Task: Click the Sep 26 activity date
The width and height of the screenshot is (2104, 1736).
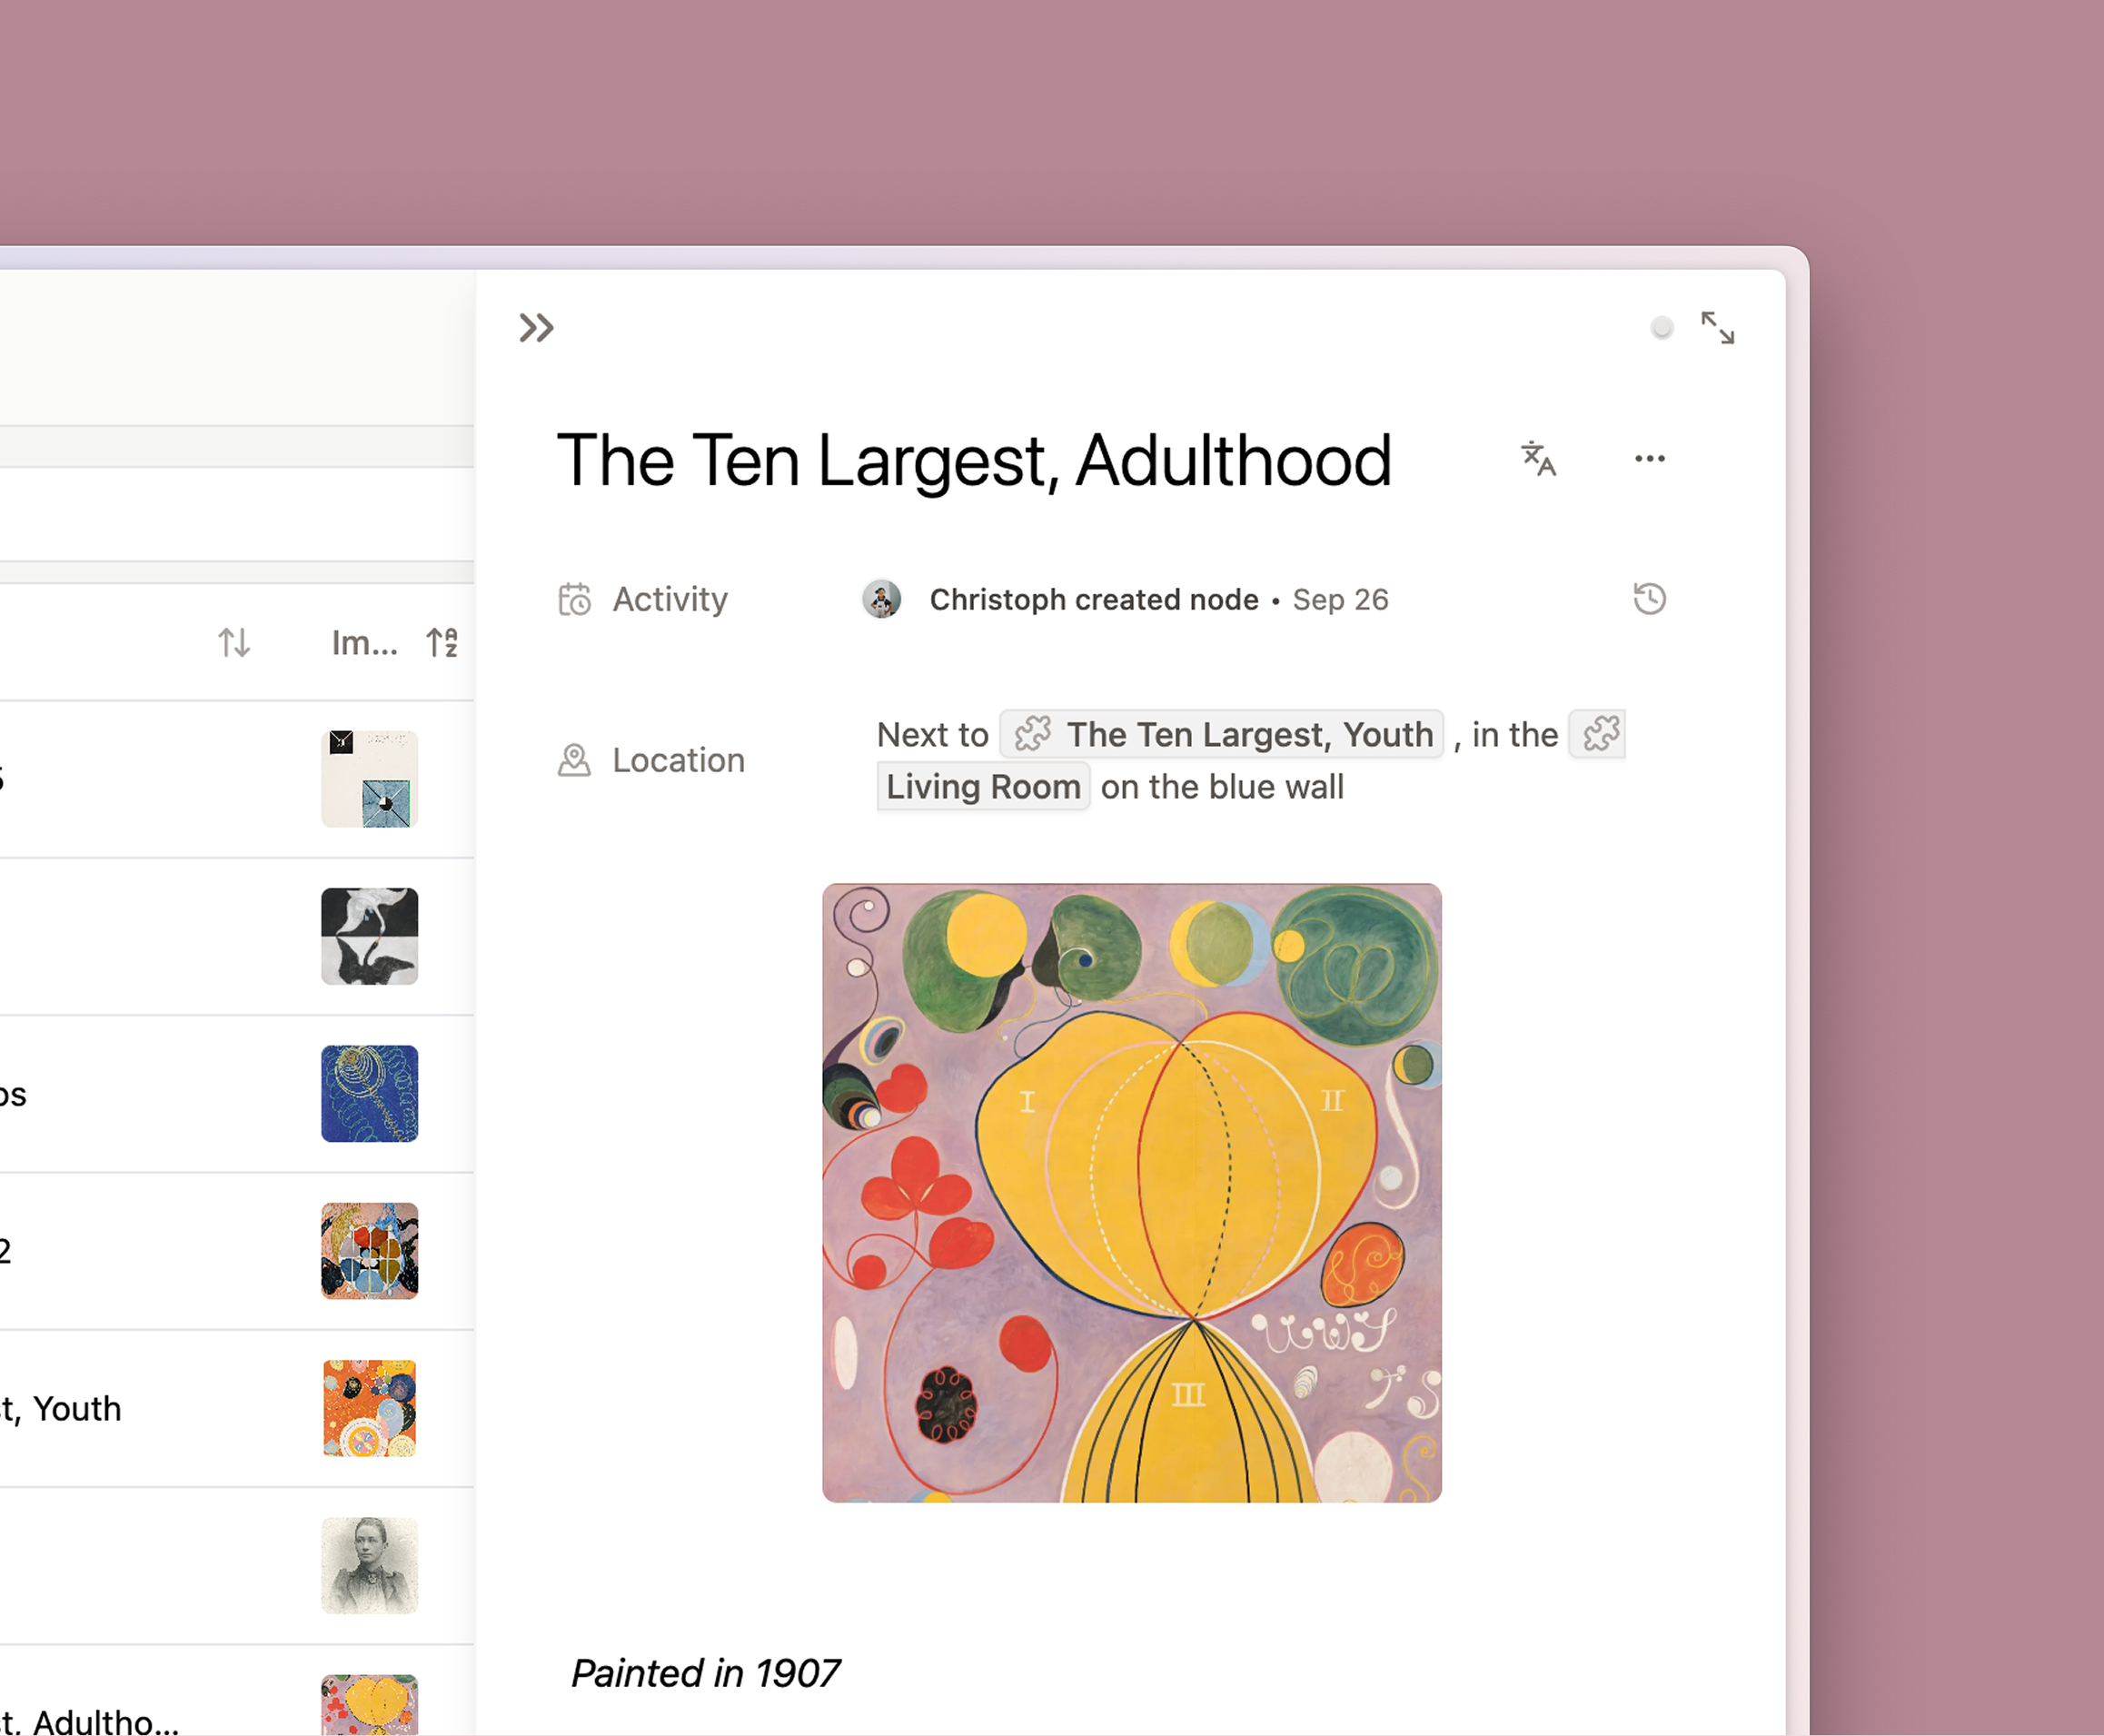Action: click(x=1340, y=599)
